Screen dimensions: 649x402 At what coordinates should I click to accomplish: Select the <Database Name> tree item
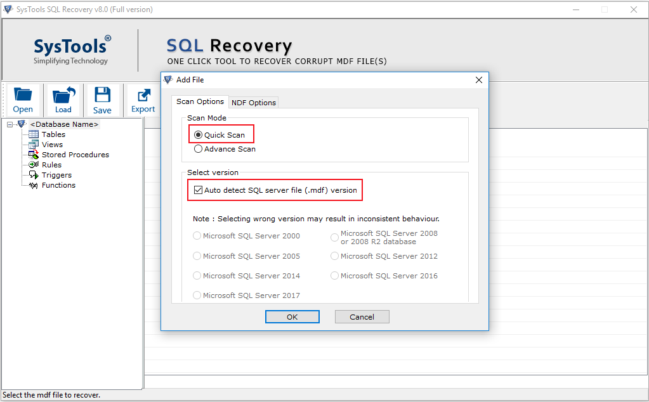click(64, 124)
